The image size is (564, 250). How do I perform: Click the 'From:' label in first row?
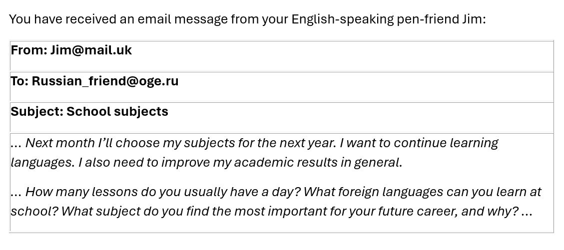29,50
